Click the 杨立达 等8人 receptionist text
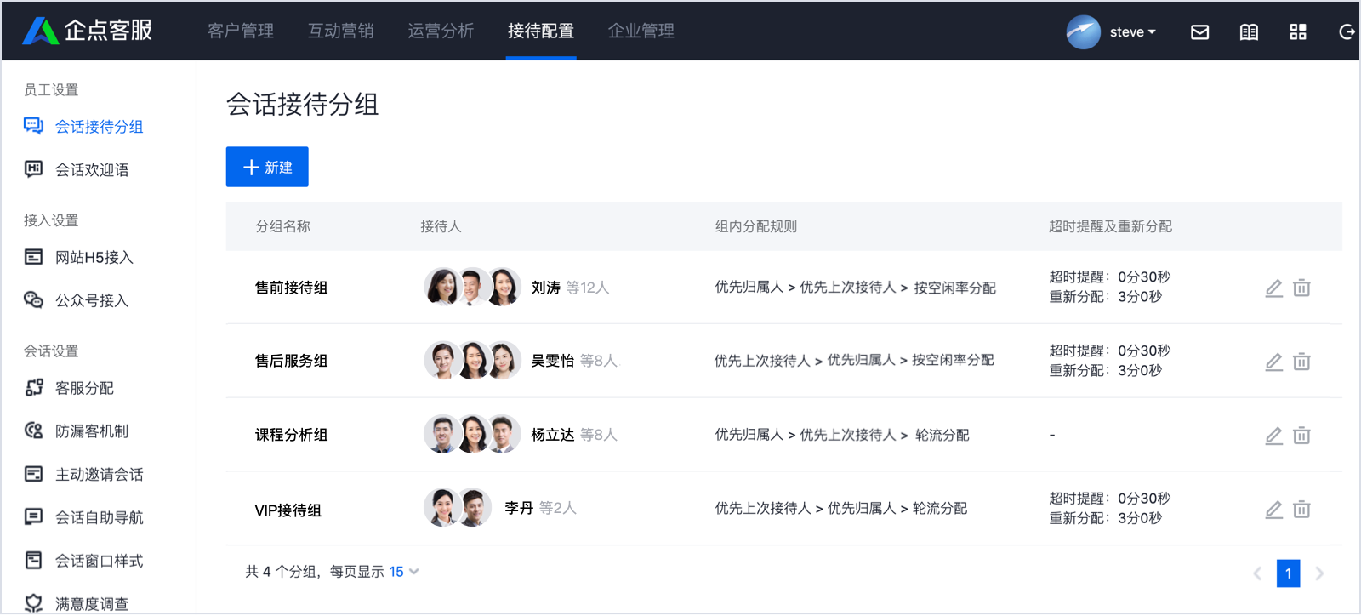 click(574, 435)
